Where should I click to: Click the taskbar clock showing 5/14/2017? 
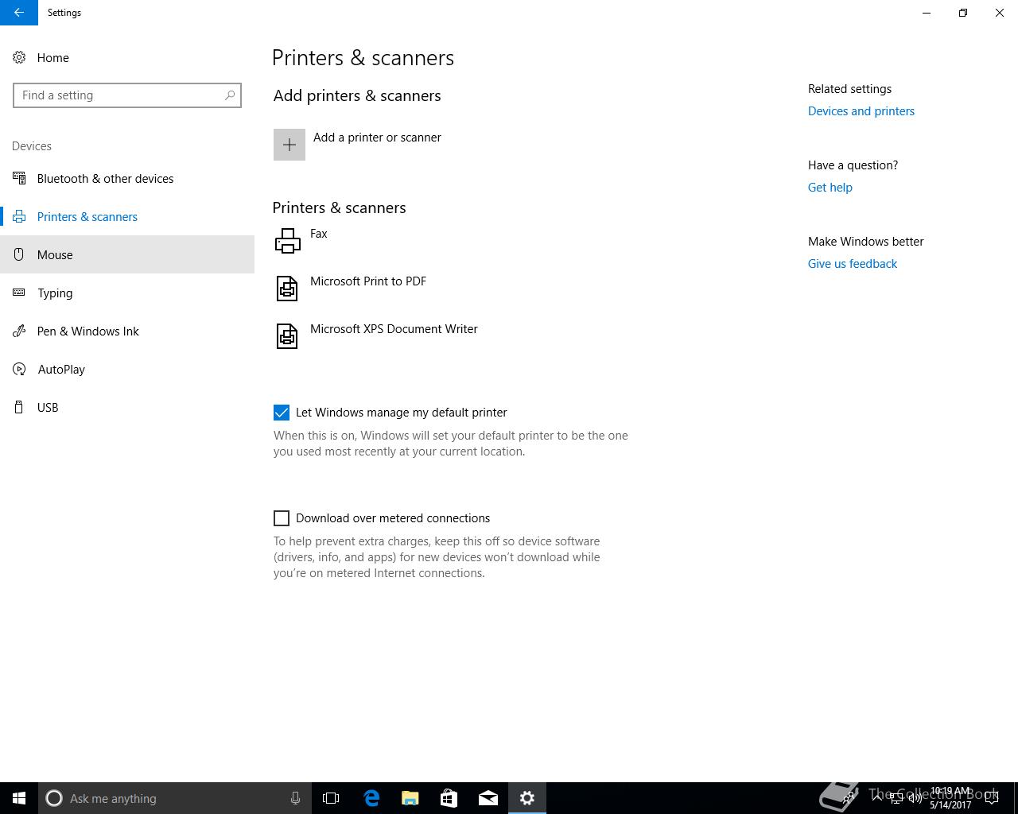pos(950,798)
